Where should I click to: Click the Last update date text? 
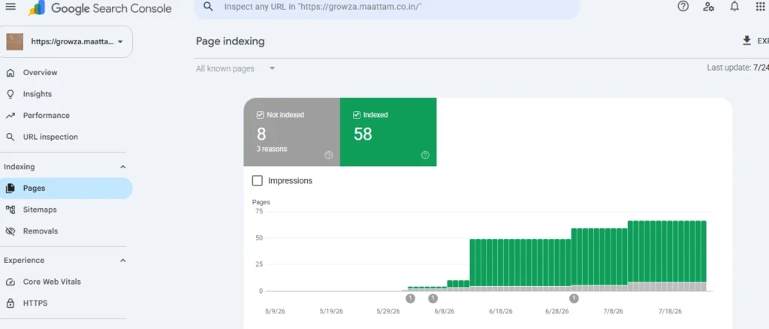point(737,68)
